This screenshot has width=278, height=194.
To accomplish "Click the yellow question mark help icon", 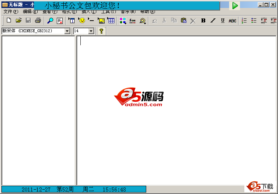I will pyautogui.click(x=101, y=31).
